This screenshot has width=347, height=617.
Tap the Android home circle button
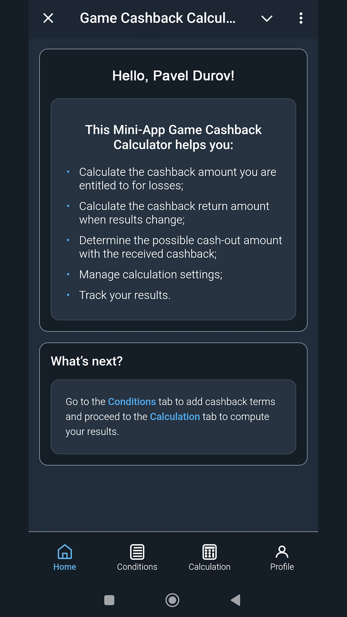pyautogui.click(x=172, y=600)
